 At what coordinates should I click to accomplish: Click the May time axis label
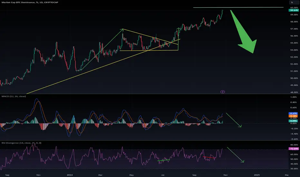[x=131, y=175]
